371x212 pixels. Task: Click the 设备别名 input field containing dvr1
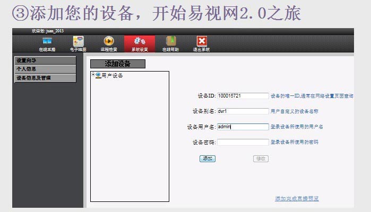coord(243,111)
